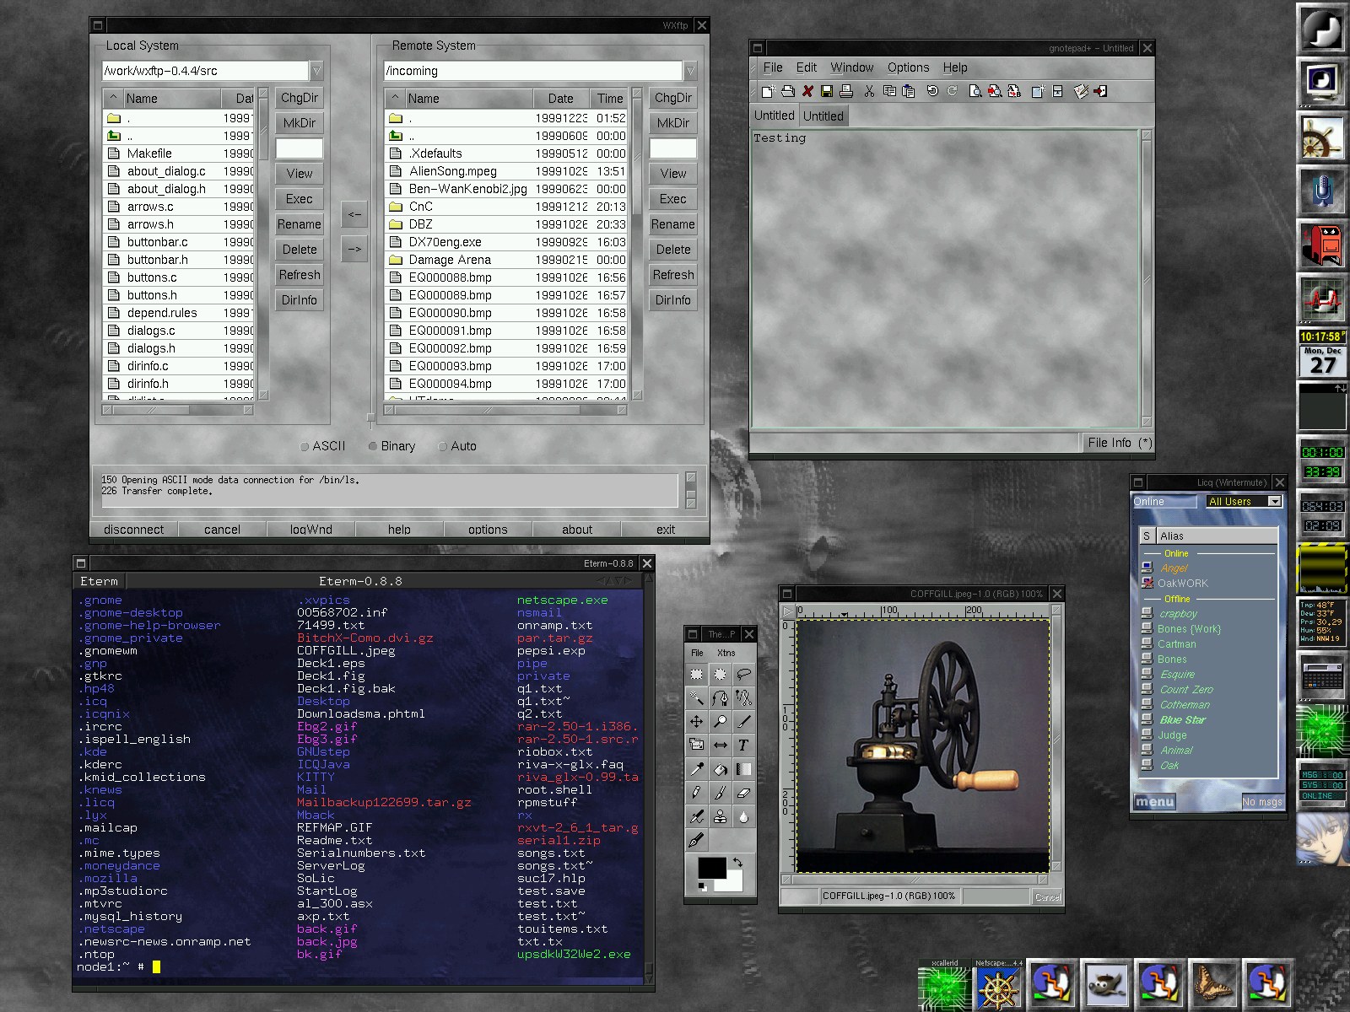Select the GIMP gradient blend tool
Image resolution: width=1350 pixels, height=1012 pixels.
743,769
